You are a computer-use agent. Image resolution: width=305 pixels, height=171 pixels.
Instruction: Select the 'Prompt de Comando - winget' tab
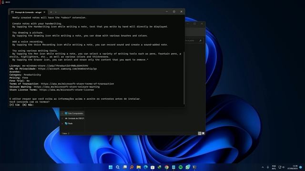coord(29,12)
